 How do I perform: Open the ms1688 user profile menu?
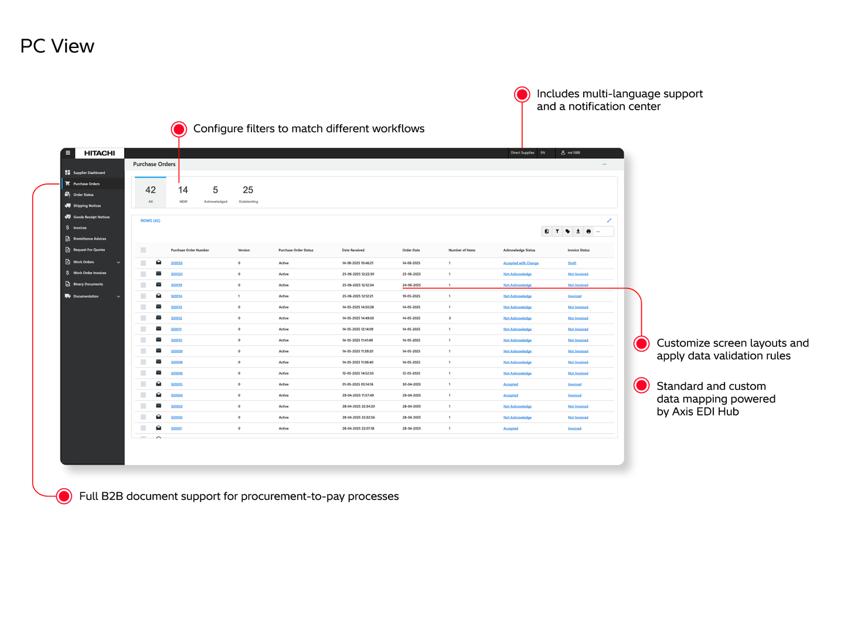571,153
